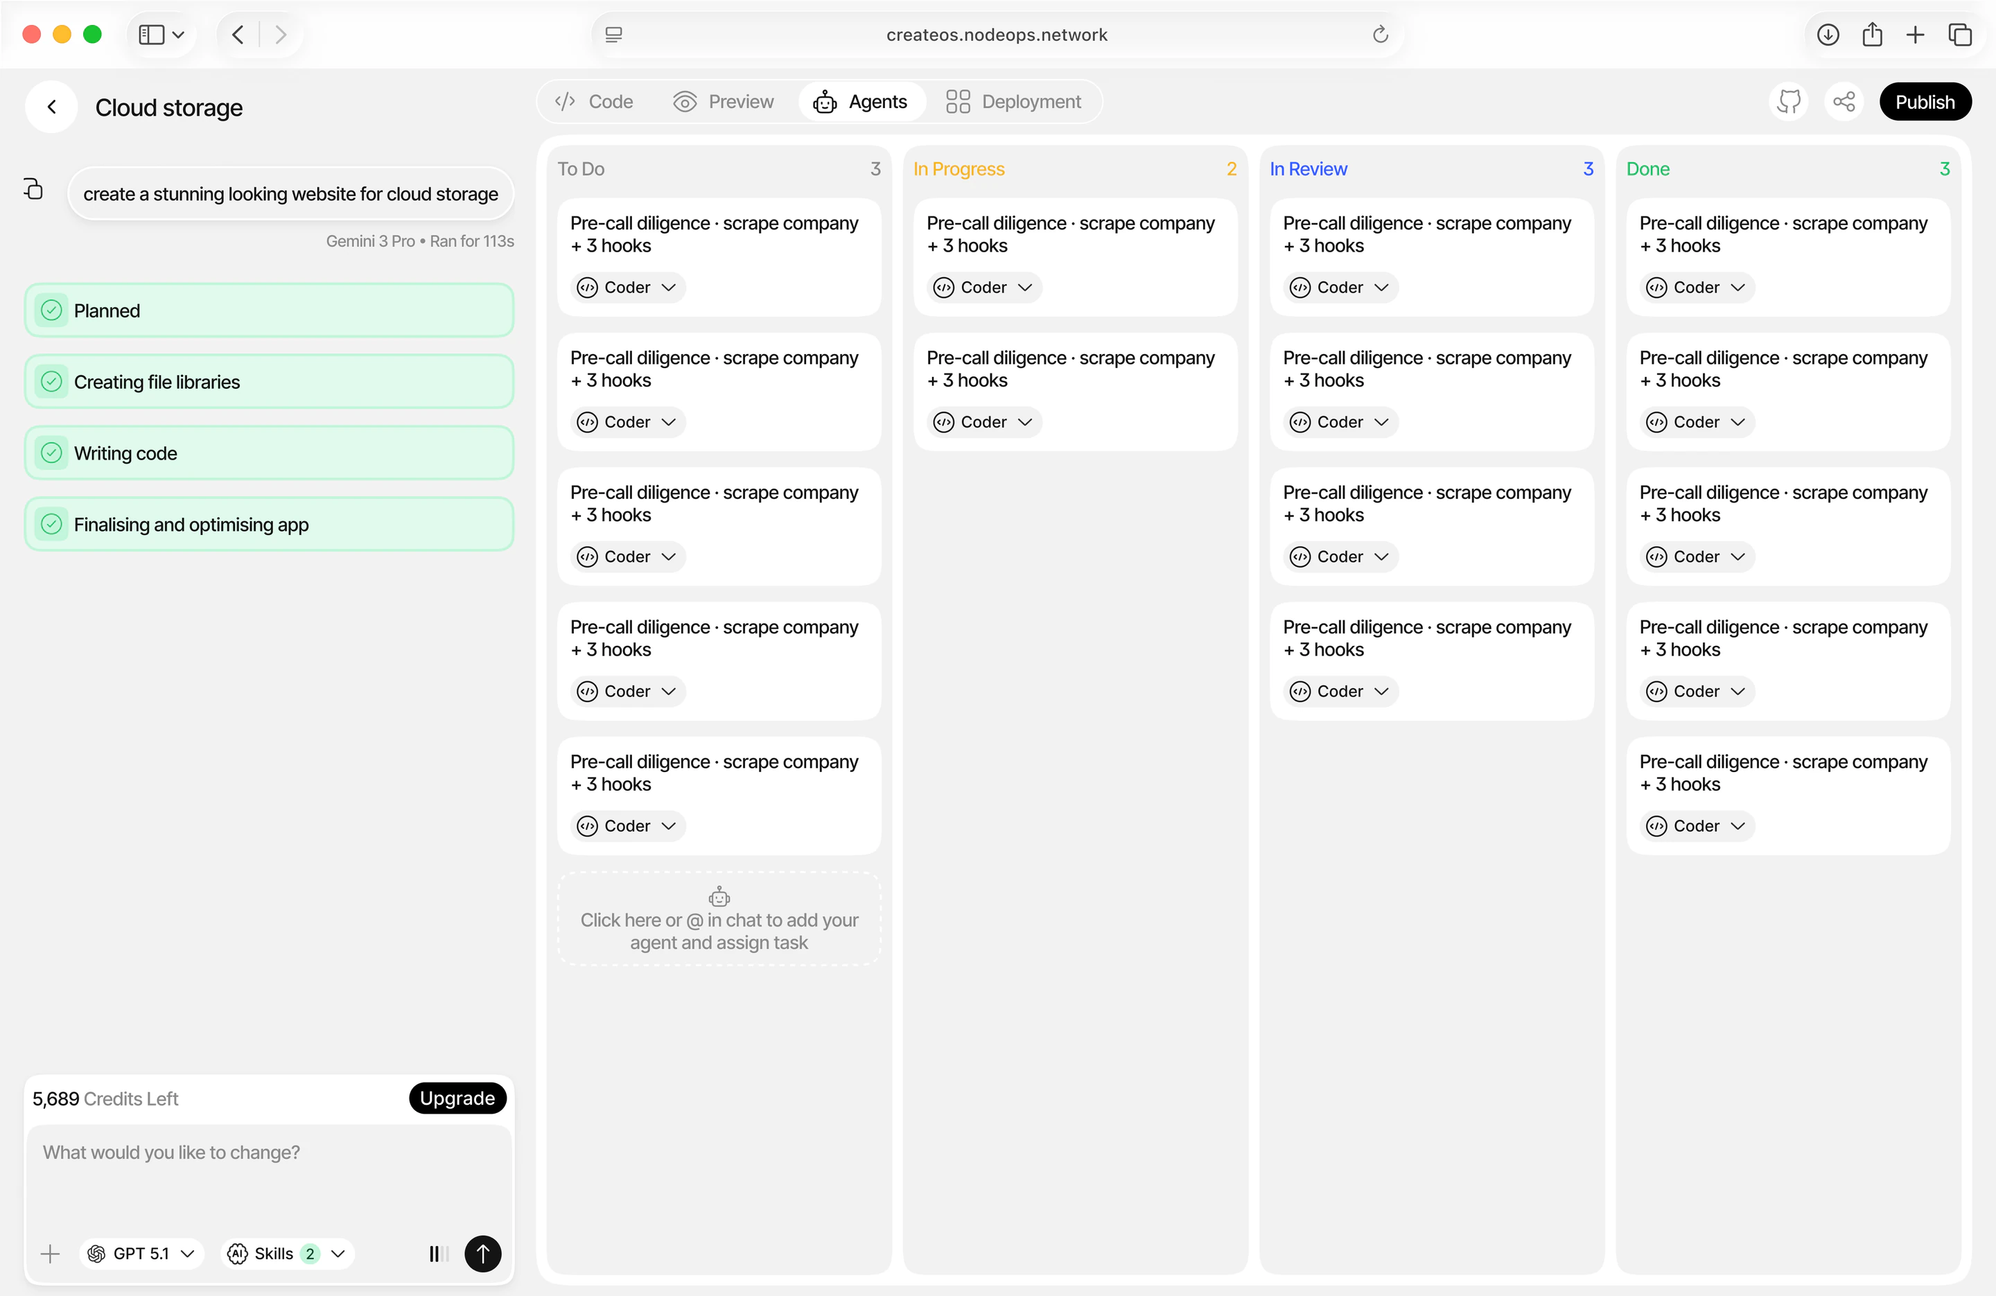Click the plus attachment icon in chat
Screen dimensions: 1996x1296
point(51,1253)
